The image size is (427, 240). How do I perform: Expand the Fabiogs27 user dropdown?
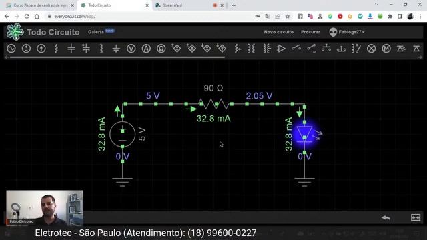point(347,32)
